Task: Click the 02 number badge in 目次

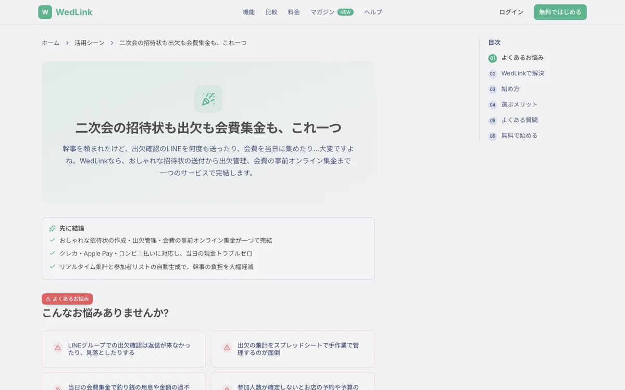Action: click(x=493, y=74)
